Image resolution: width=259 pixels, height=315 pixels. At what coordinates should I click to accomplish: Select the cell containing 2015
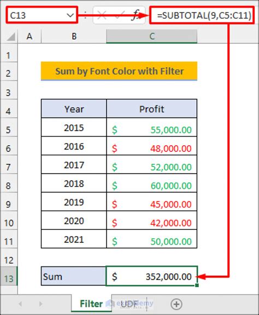tap(74, 127)
